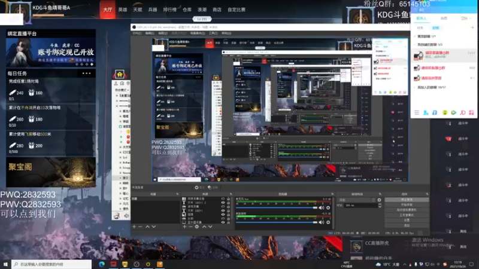Toggle visibility of 显示器采集 source
Viewport: 479px width, 269px height.
tap(223, 222)
